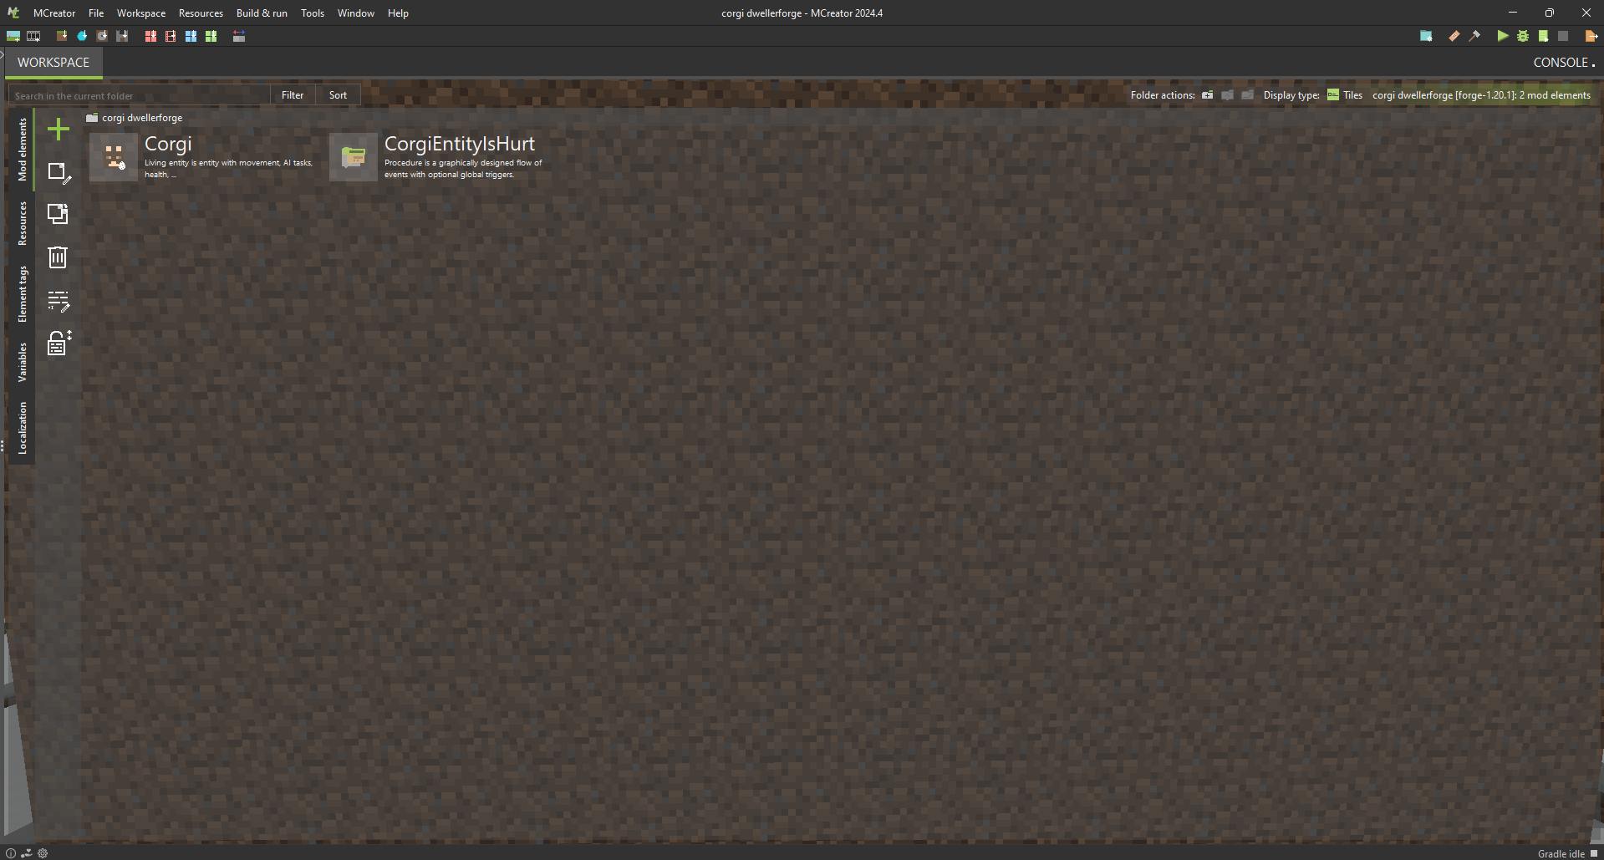Open the Filter dropdown
This screenshot has height=860, width=1604.
293,95
